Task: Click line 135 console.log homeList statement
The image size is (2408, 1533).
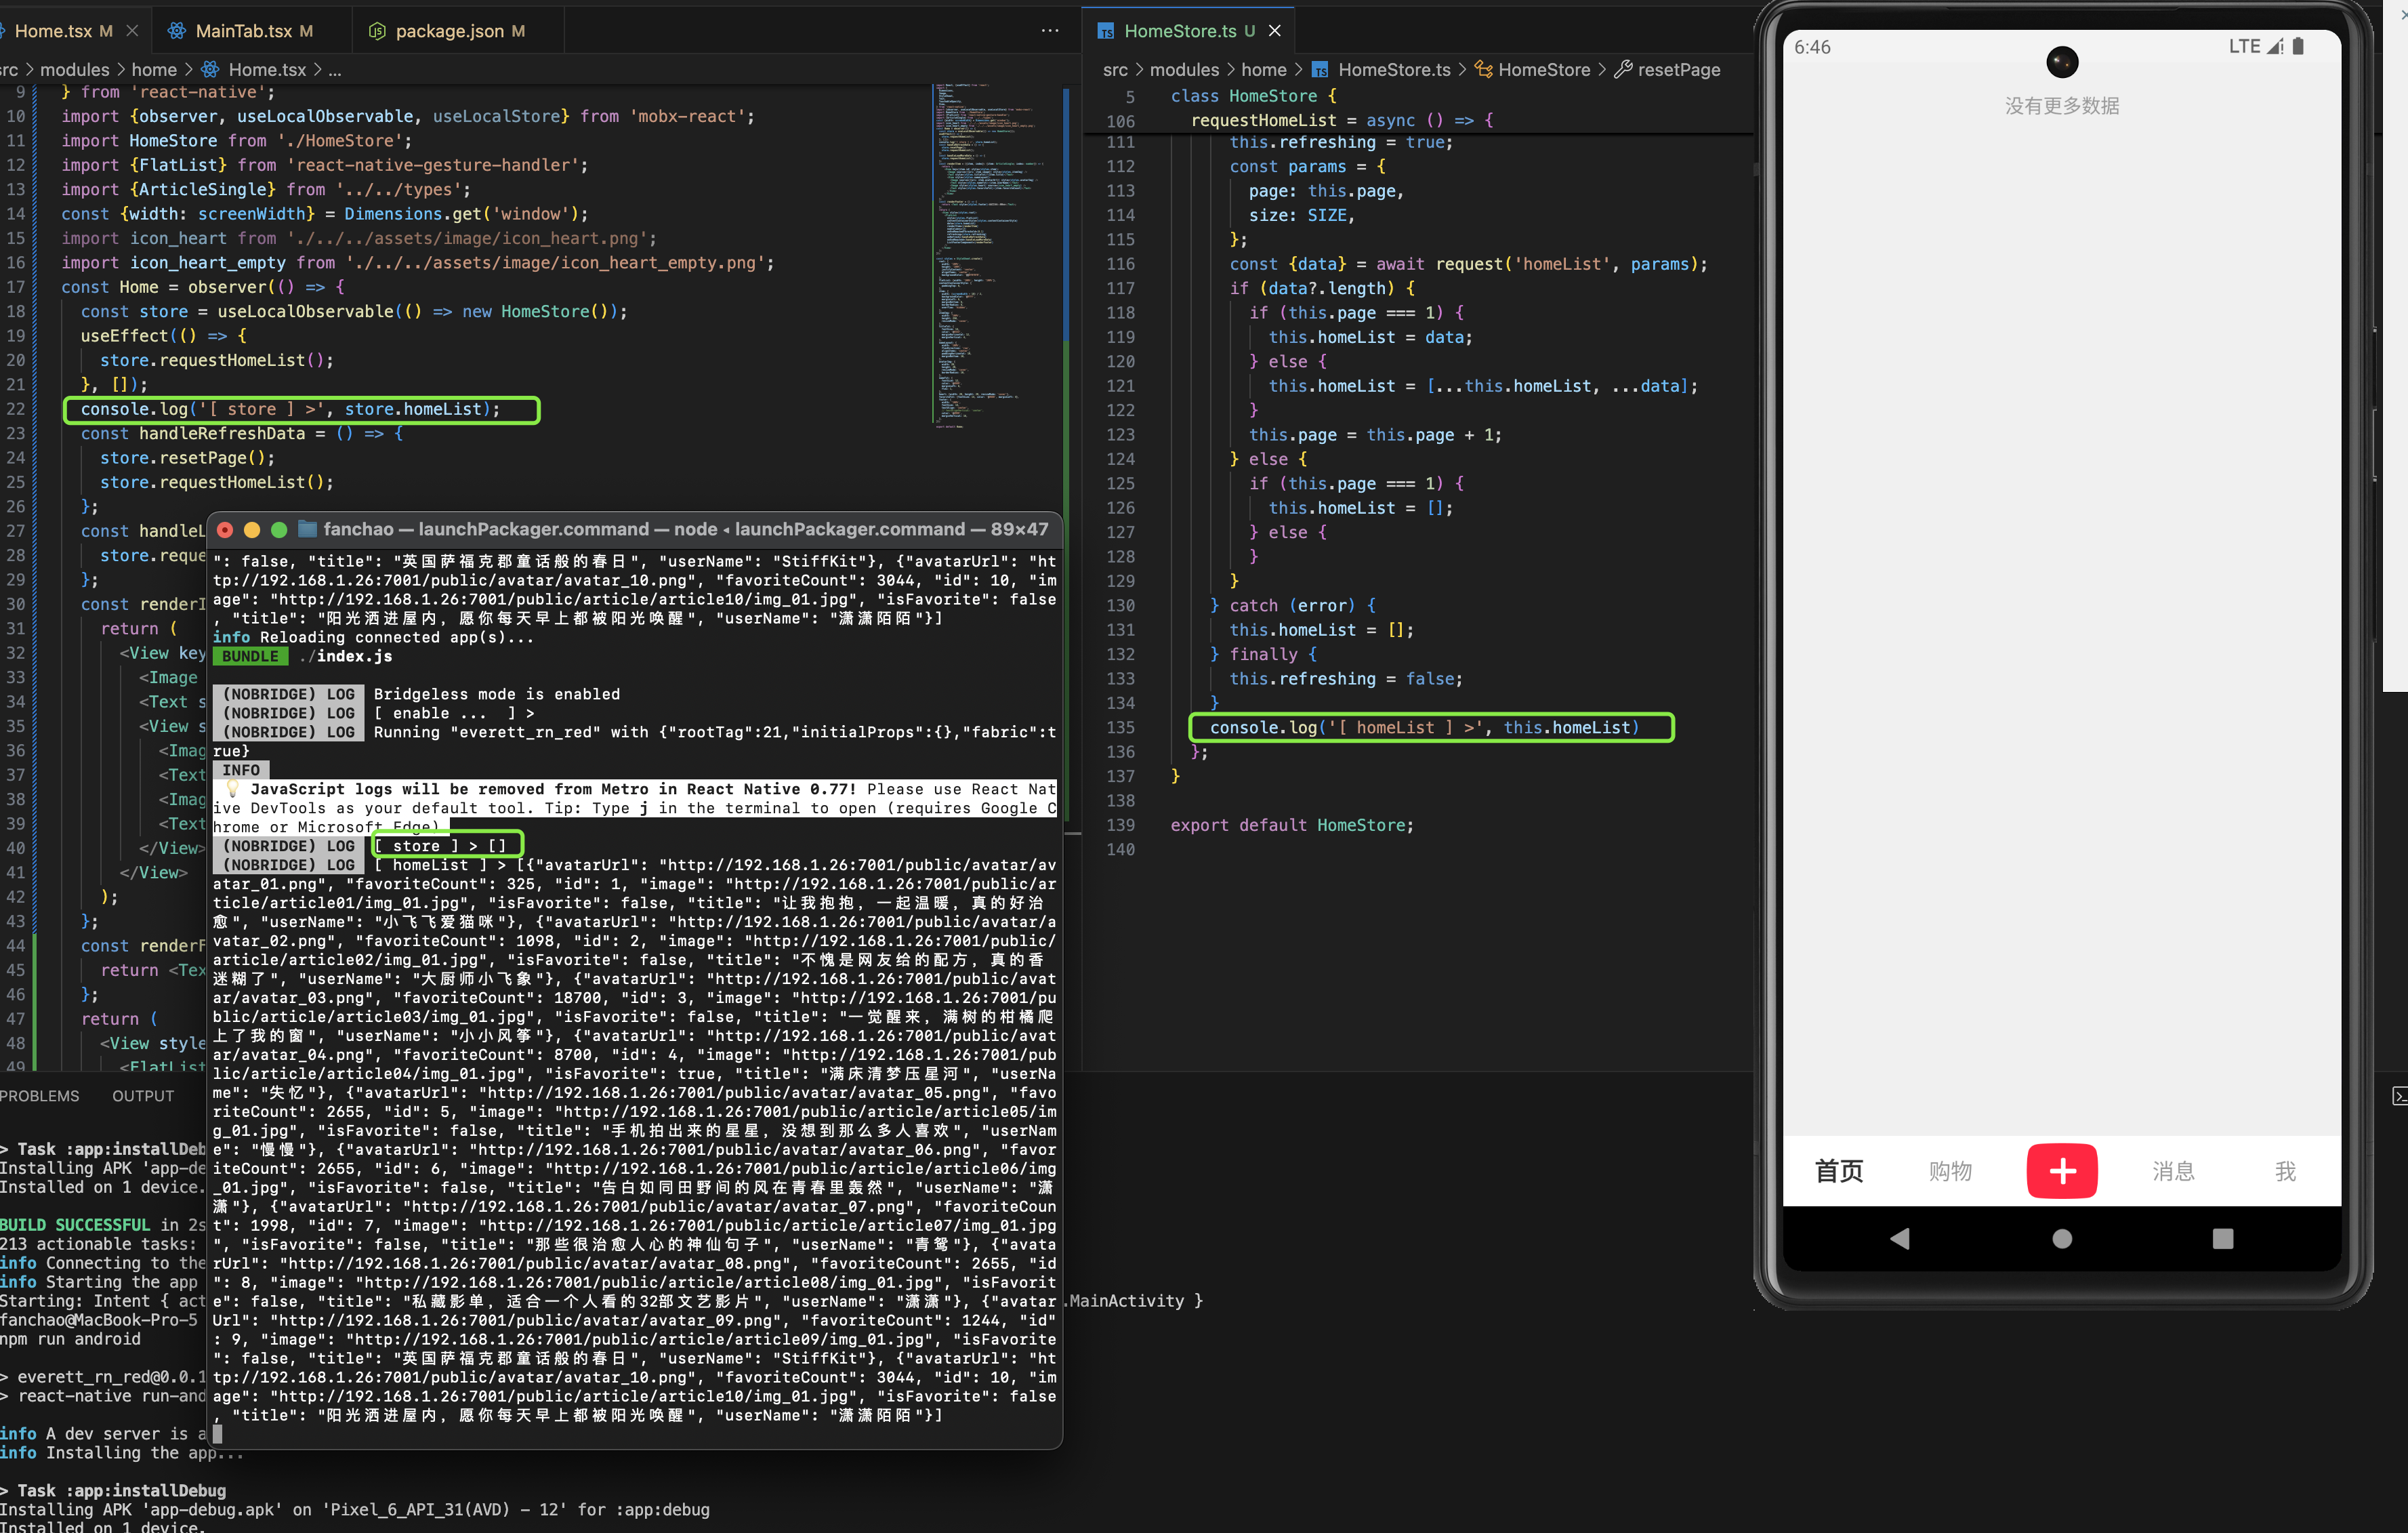Action: click(x=1424, y=727)
